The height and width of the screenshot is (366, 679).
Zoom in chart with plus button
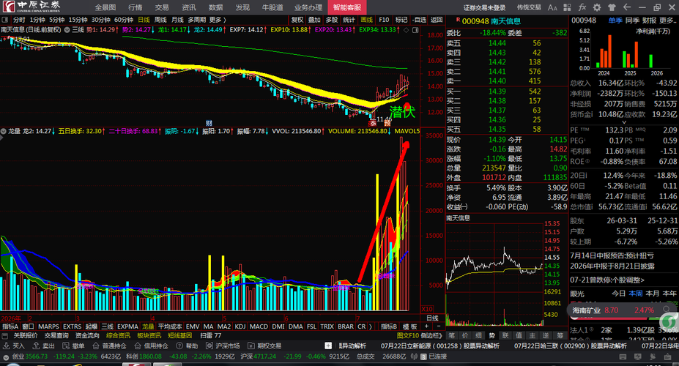point(426,326)
